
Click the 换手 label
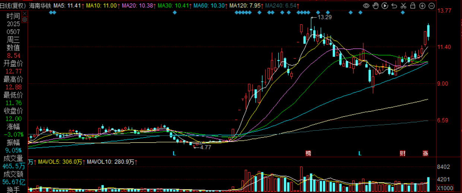(13, 189)
